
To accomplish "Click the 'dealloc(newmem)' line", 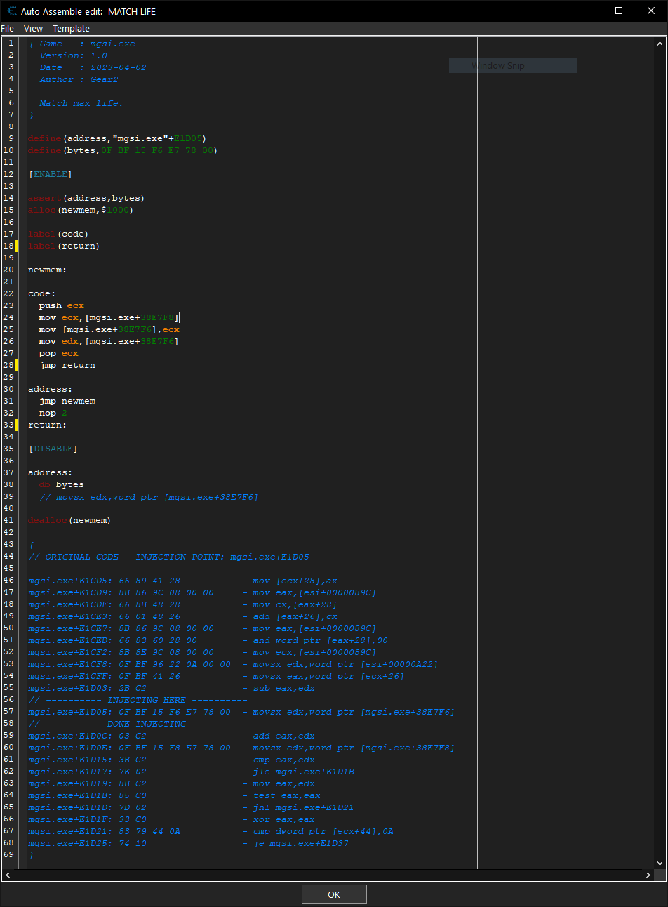I will pyautogui.click(x=69, y=520).
